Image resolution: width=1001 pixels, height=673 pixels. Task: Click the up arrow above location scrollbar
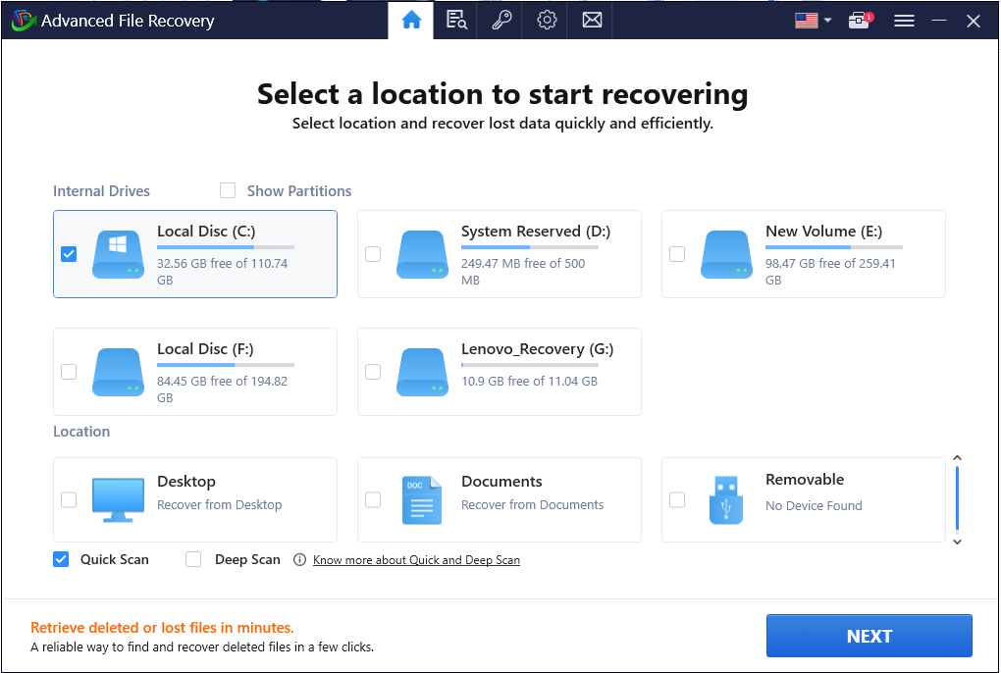[958, 457]
